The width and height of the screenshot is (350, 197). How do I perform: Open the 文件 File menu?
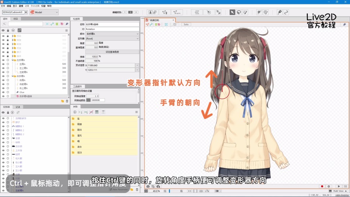(3, 6)
